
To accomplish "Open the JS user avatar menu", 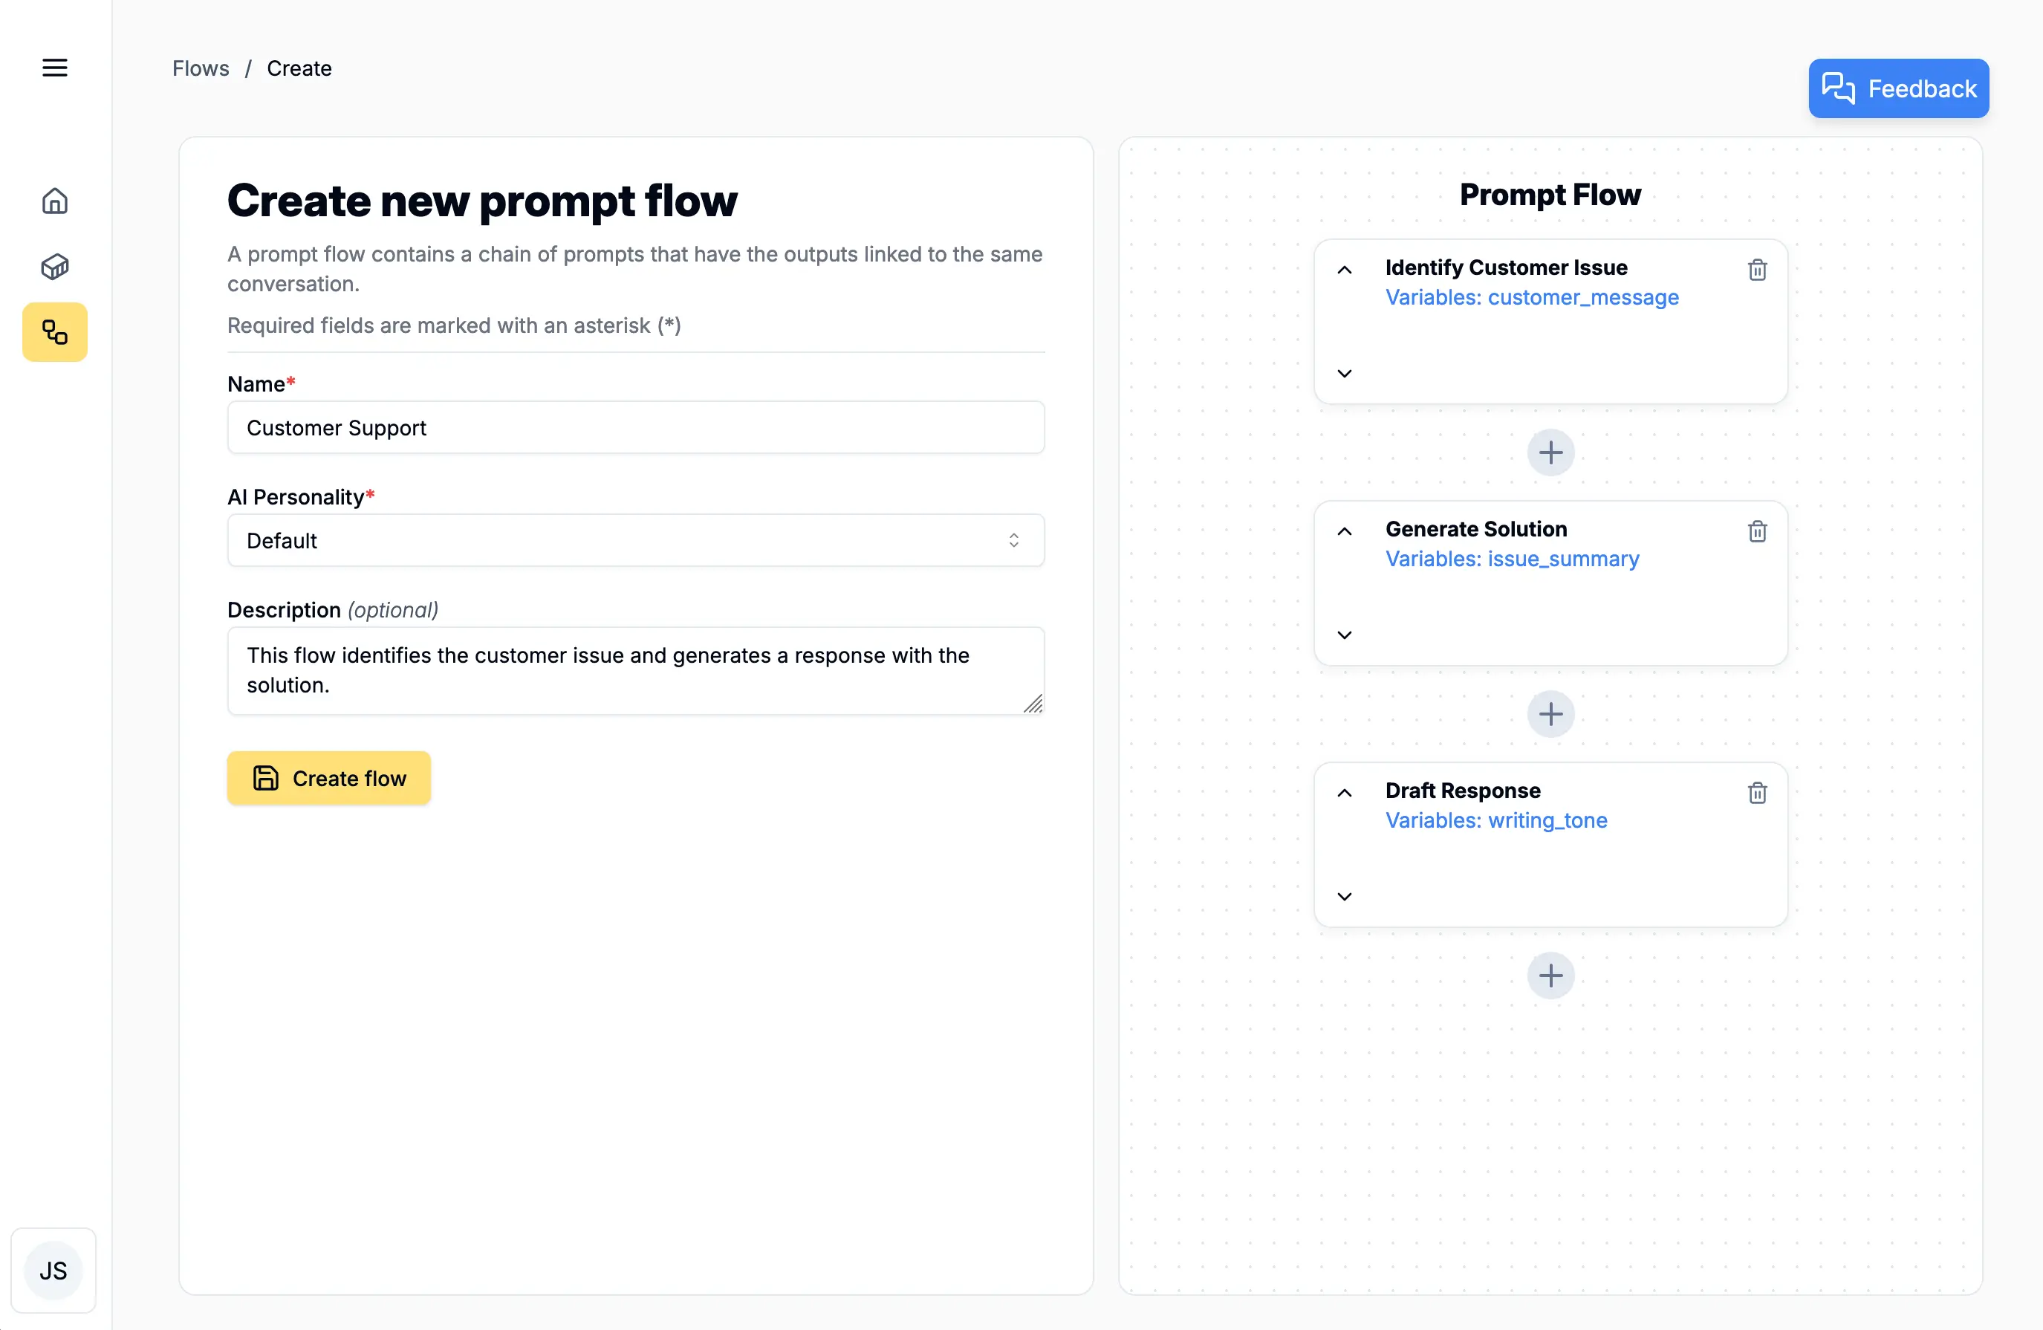I will 53,1271.
